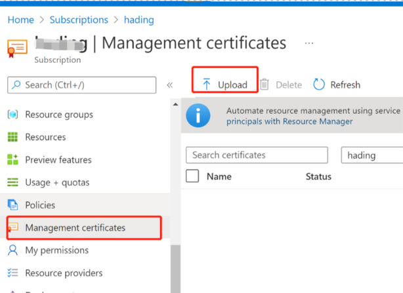
Task: Click the blue info circle icon
Action: (x=198, y=115)
